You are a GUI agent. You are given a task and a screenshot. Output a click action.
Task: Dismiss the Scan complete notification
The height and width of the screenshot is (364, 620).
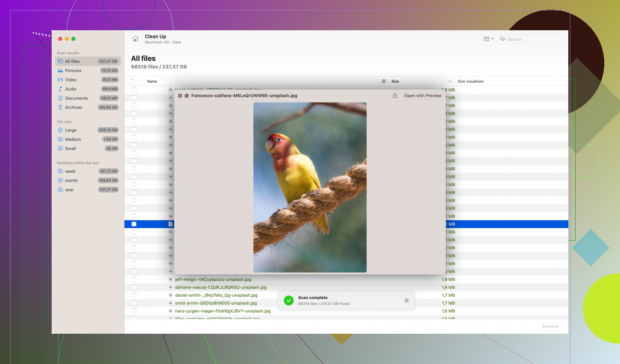tap(406, 300)
